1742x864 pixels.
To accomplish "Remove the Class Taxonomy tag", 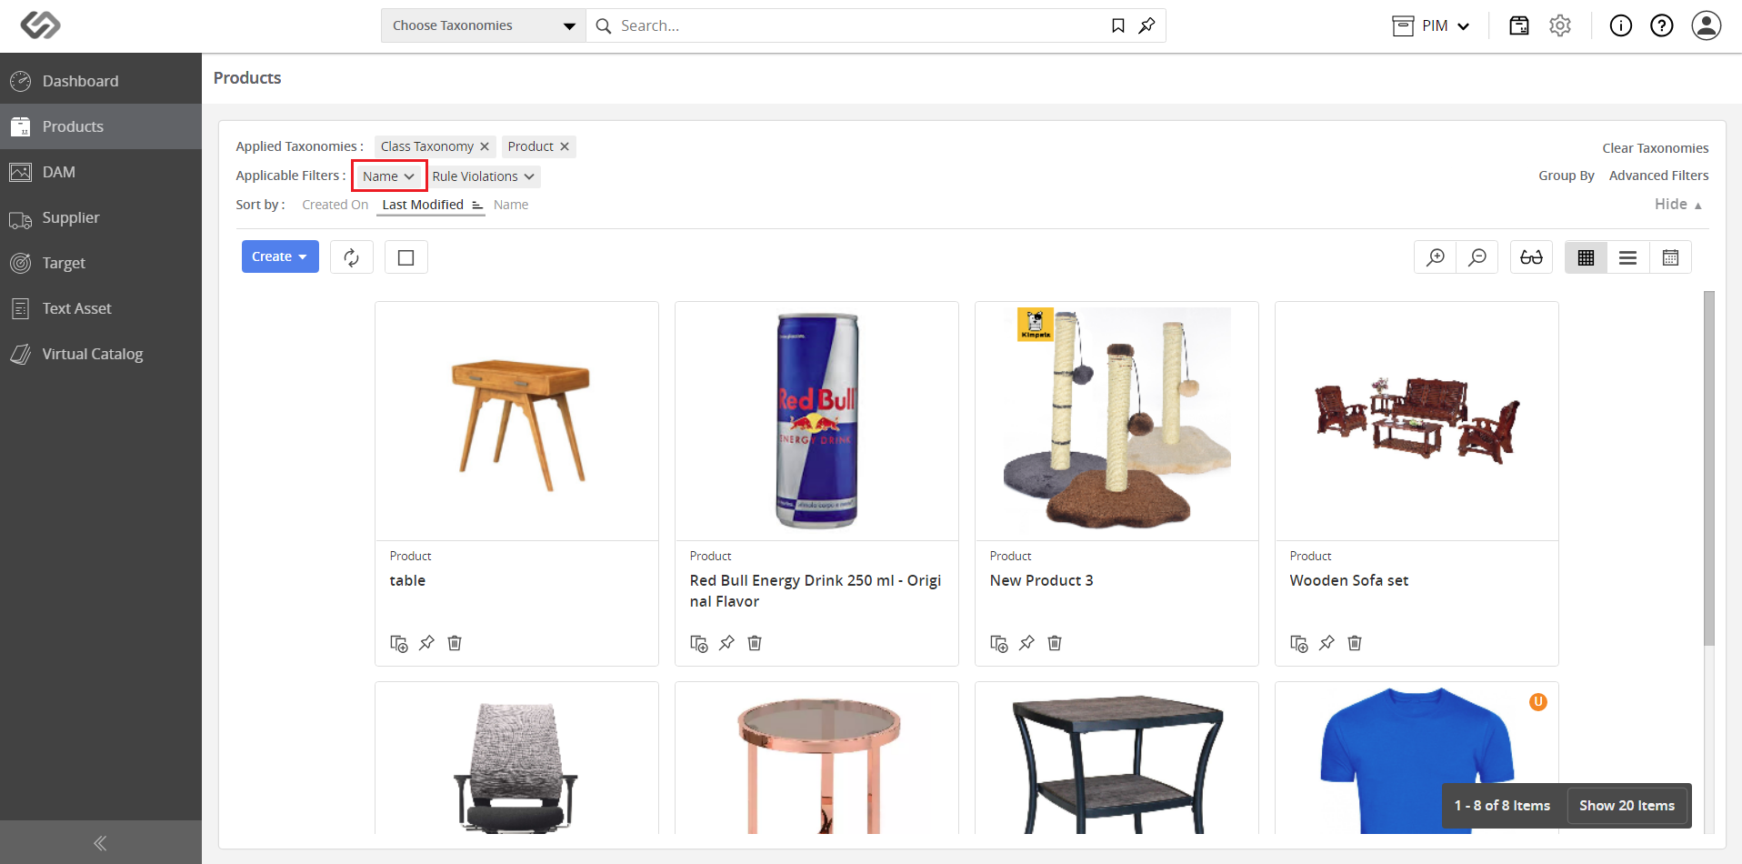I will (x=485, y=146).
